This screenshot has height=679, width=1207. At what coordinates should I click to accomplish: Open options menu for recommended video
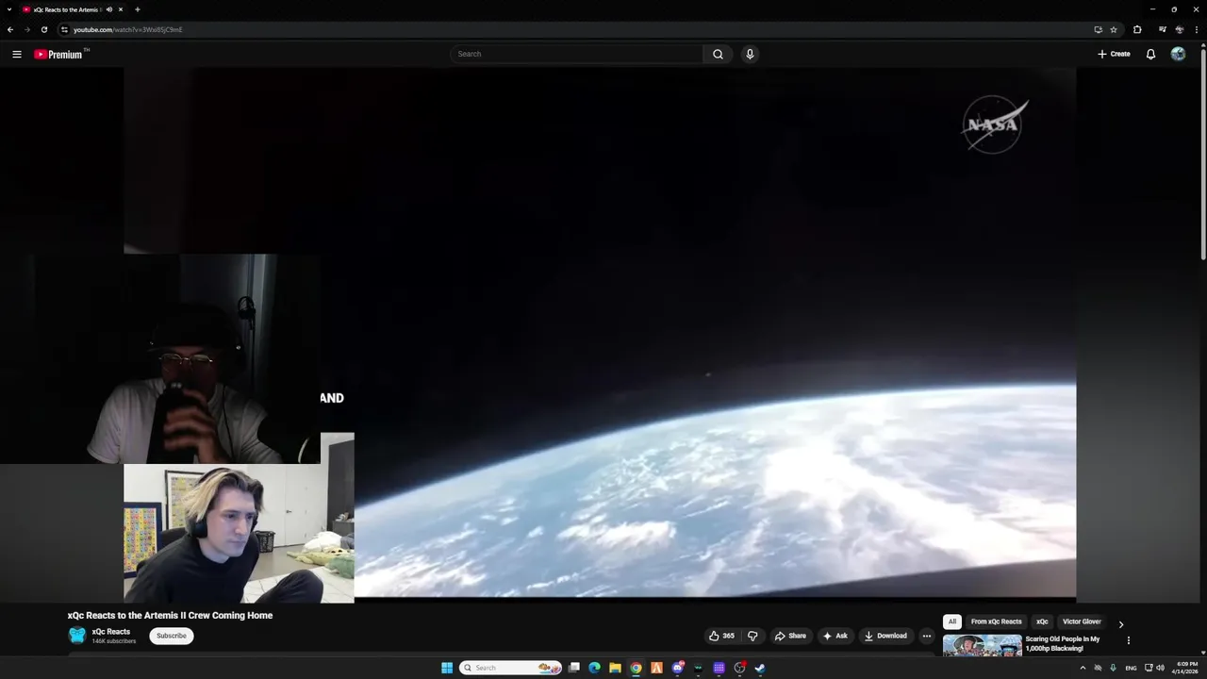pyautogui.click(x=1128, y=640)
